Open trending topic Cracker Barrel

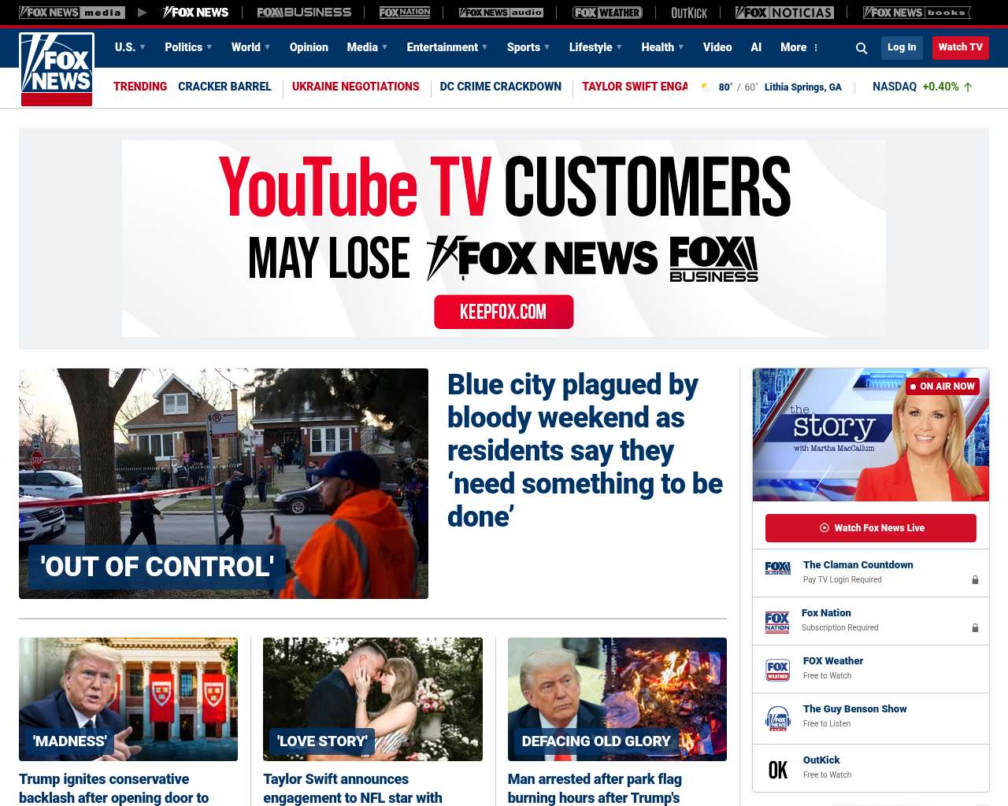[224, 87]
